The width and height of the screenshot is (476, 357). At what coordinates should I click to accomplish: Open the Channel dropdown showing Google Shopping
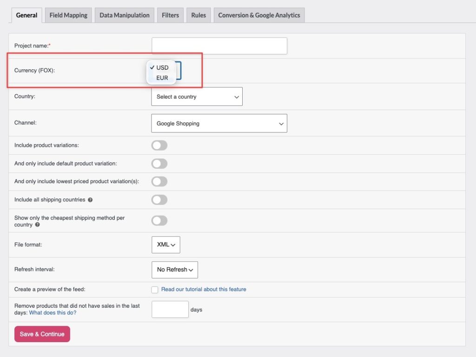tap(219, 123)
